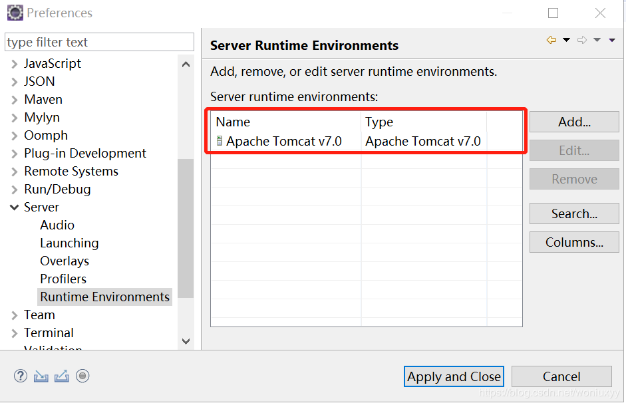Click the Preferences window title icon
Screen dimensions: 626x405
(x=15, y=13)
